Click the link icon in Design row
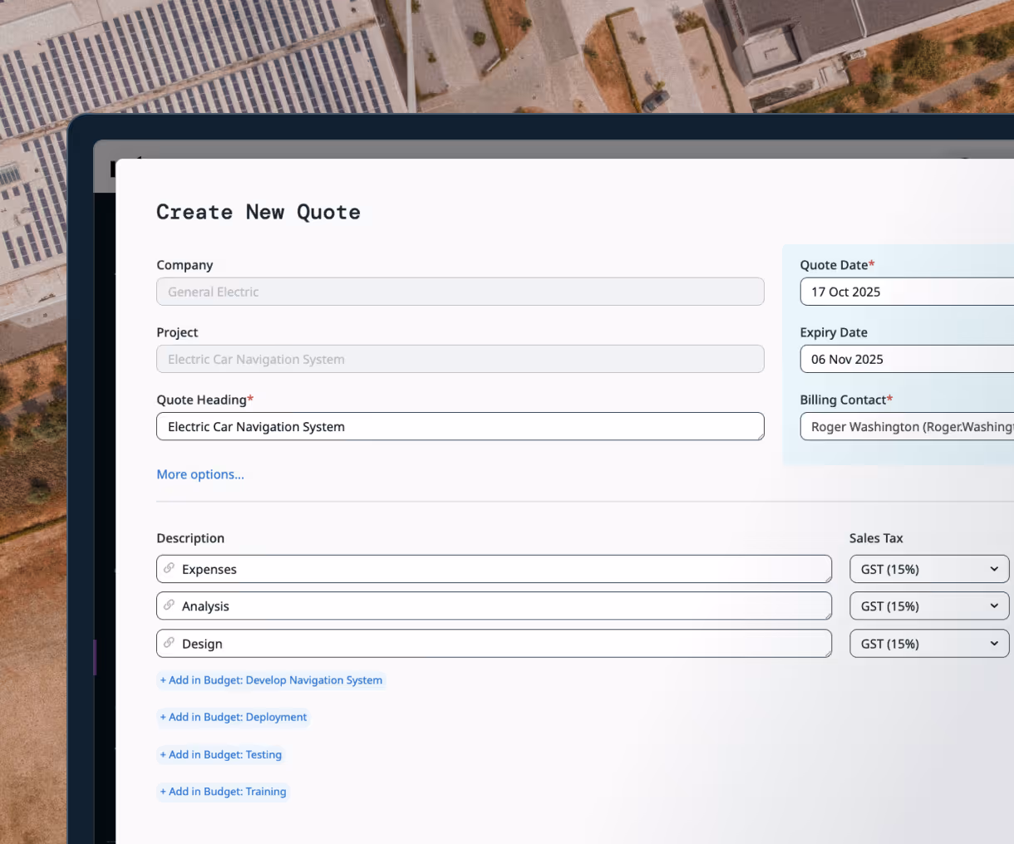 [x=169, y=643]
